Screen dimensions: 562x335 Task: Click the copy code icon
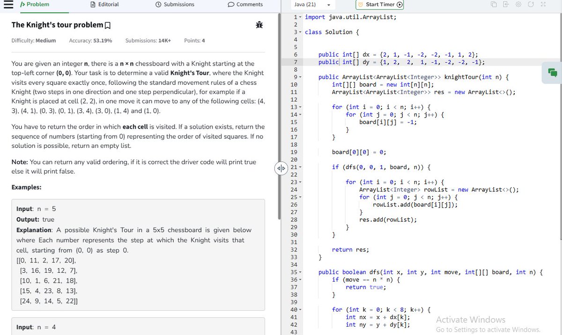coord(493,4)
